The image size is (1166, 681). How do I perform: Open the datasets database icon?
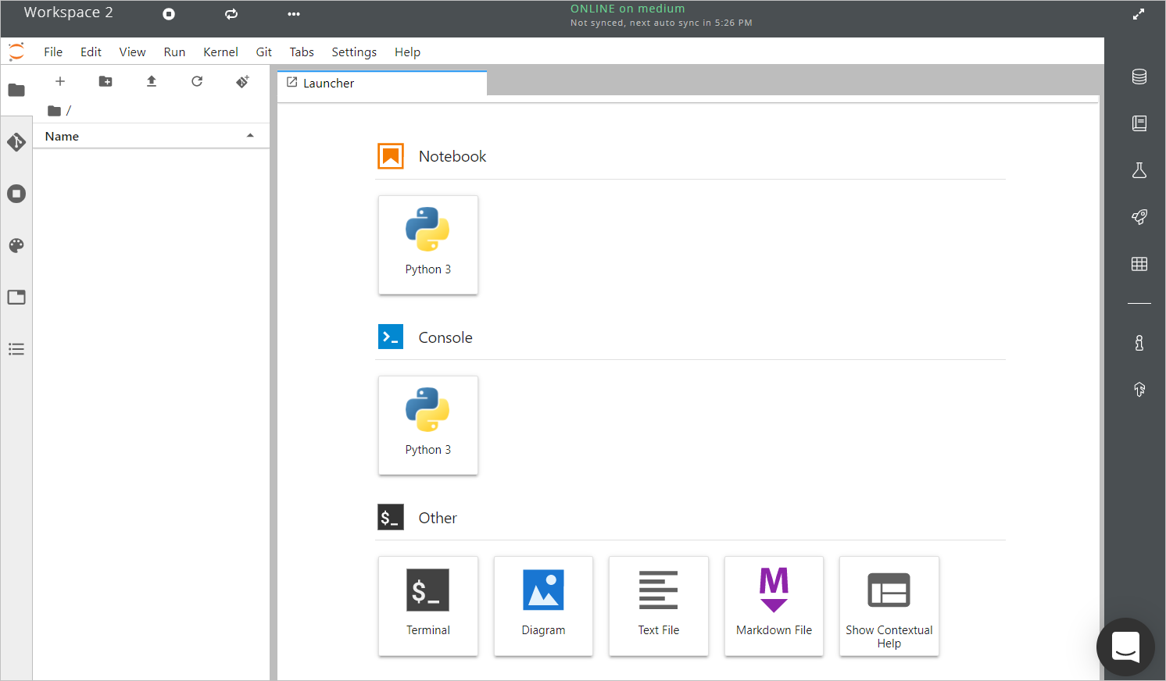pos(1139,77)
